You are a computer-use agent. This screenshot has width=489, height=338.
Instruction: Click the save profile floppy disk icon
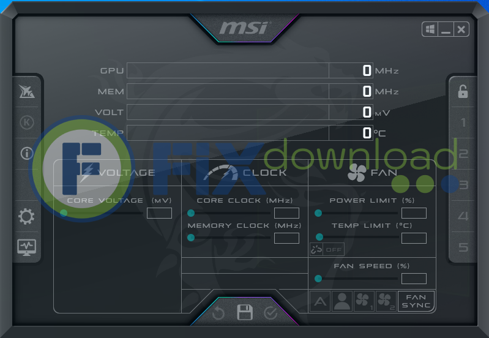coord(245,313)
